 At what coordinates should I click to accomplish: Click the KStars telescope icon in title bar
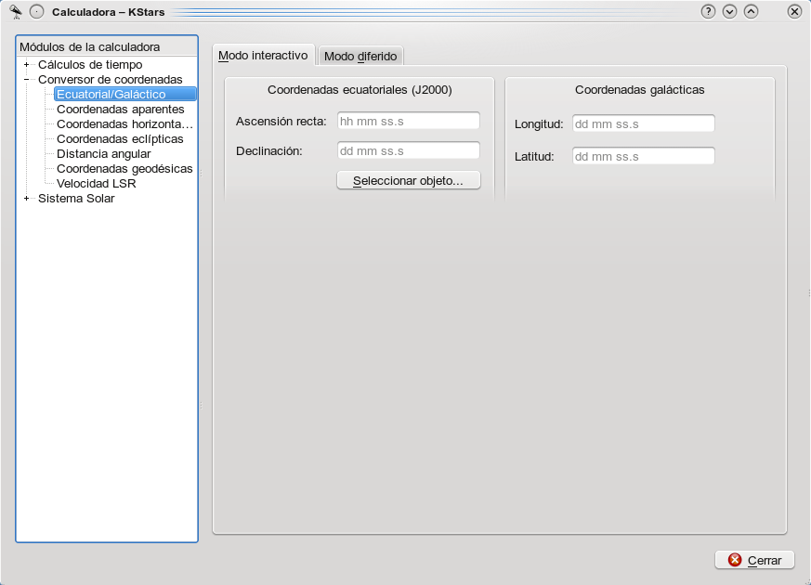[16, 11]
